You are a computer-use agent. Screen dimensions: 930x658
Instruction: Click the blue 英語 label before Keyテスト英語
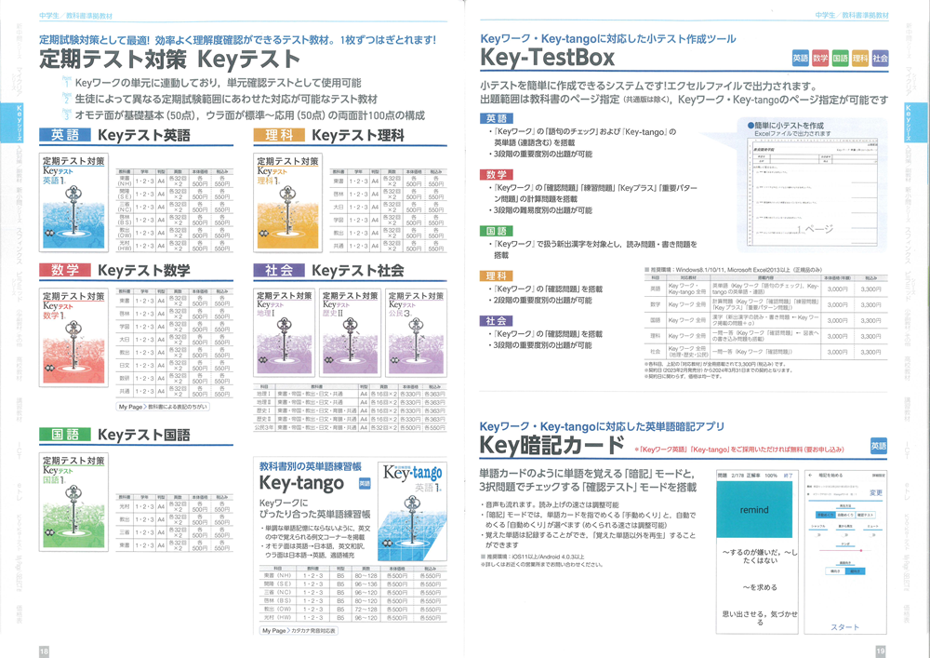tap(65, 135)
